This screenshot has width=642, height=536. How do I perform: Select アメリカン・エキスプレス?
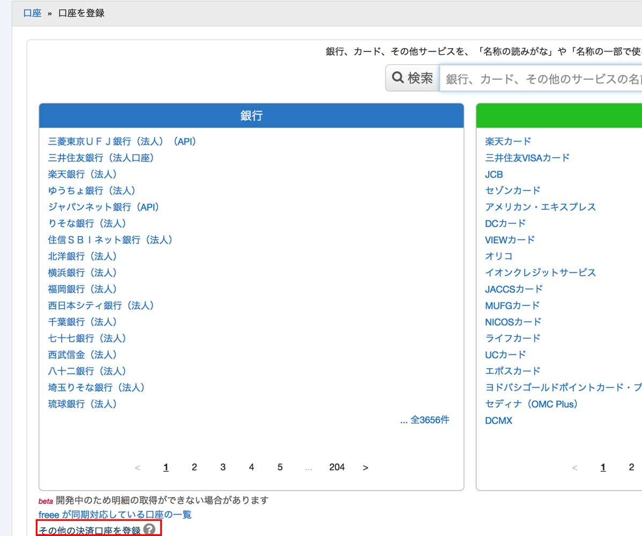[x=541, y=207]
